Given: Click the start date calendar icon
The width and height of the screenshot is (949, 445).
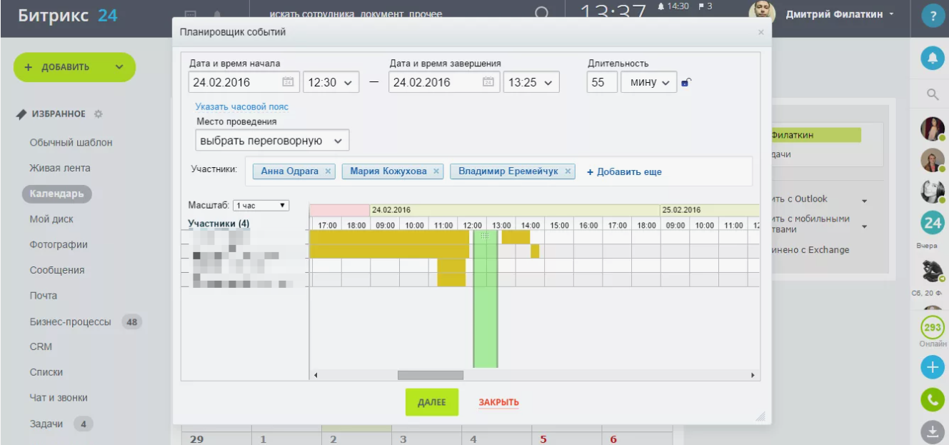Looking at the screenshot, I should [288, 82].
